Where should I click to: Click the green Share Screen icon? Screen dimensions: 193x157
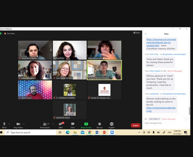click(86, 124)
